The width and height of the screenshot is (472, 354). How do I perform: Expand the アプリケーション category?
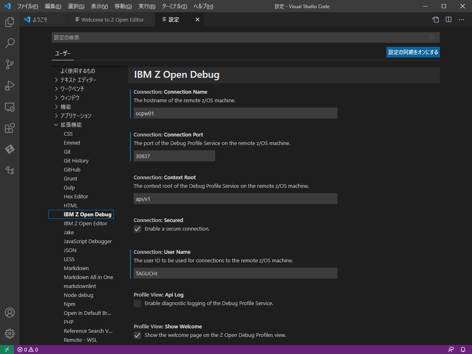[56, 116]
